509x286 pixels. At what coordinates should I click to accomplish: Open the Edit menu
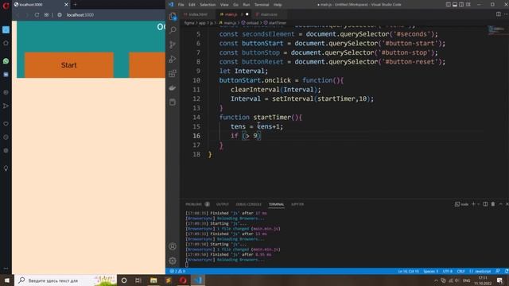[x=192, y=5]
